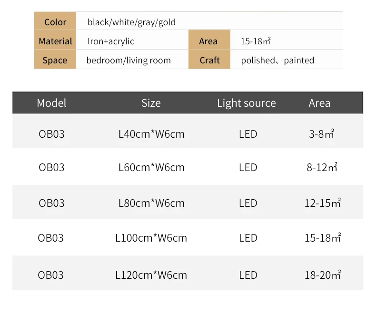Select the polished, painted craft value

[x=277, y=60]
